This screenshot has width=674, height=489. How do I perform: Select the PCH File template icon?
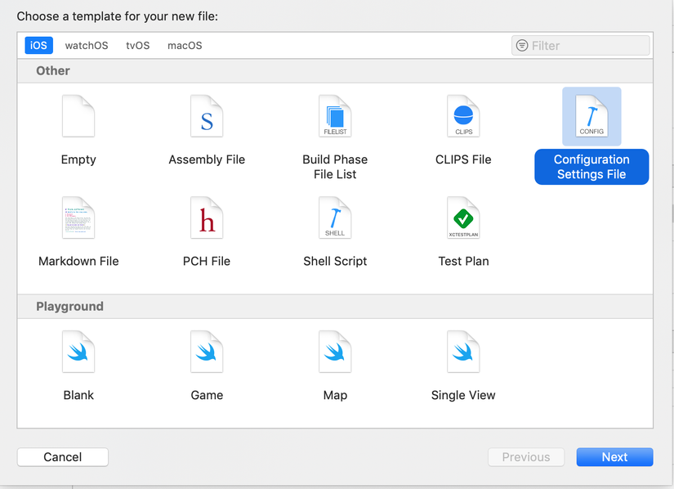(x=207, y=218)
